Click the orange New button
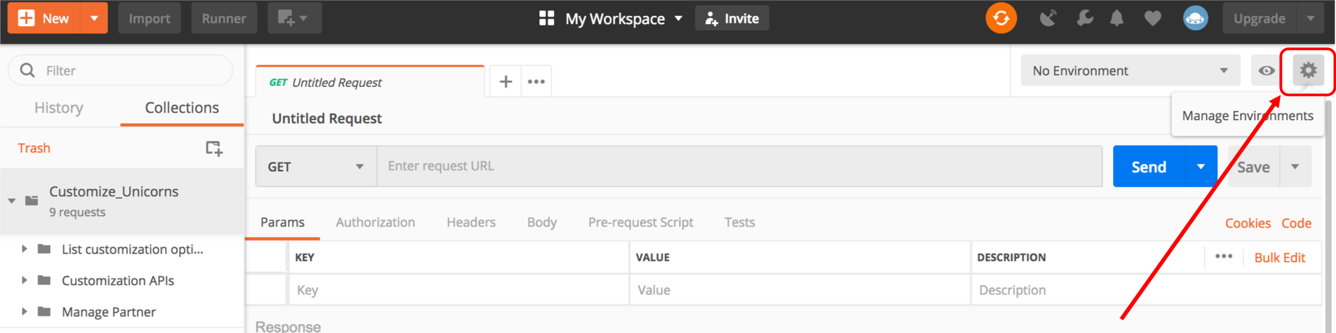The width and height of the screenshot is (1336, 333). pyautogui.click(x=44, y=18)
